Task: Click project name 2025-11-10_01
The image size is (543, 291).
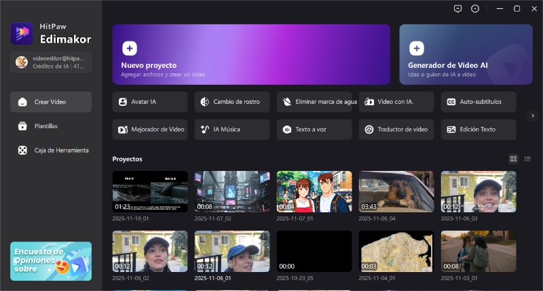Action: [x=130, y=218]
